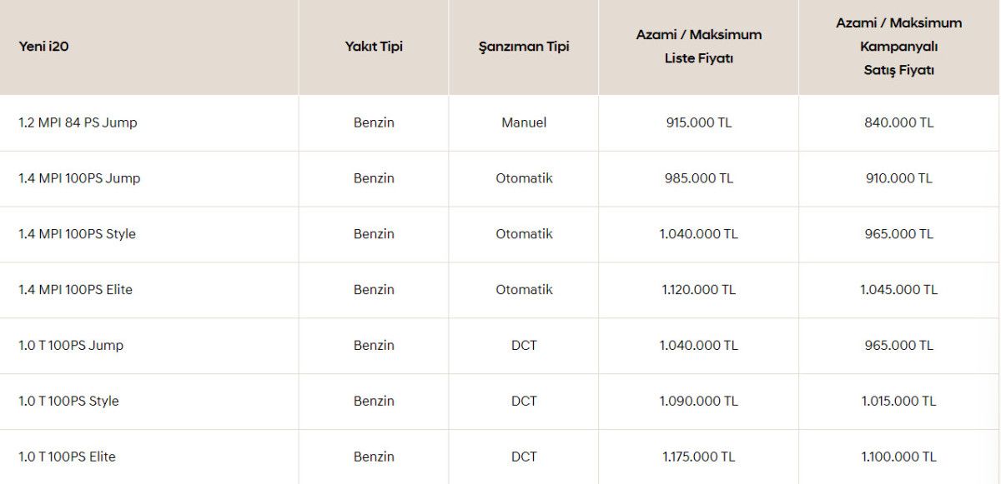Click the 840.000 TL campaign price
The image size is (1001, 484).
899,122
